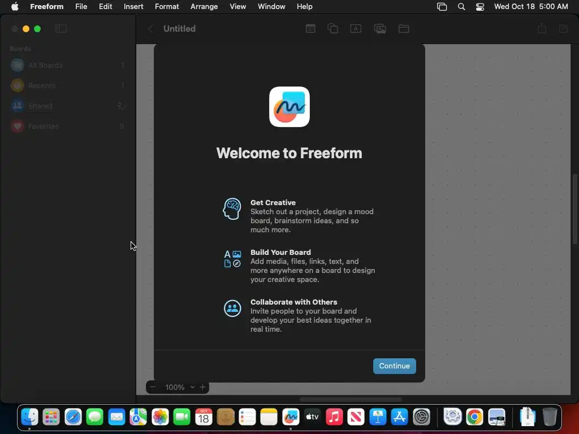Screen dimensions: 579x434
Task: Open News from the Dock
Action: pos(356,417)
